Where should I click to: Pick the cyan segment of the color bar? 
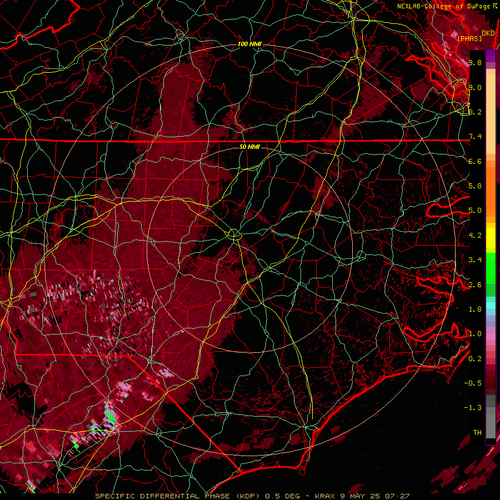(x=491, y=306)
